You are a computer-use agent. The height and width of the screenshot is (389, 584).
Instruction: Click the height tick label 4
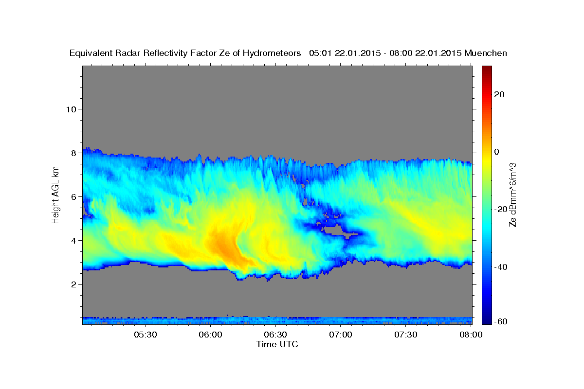[73, 240]
